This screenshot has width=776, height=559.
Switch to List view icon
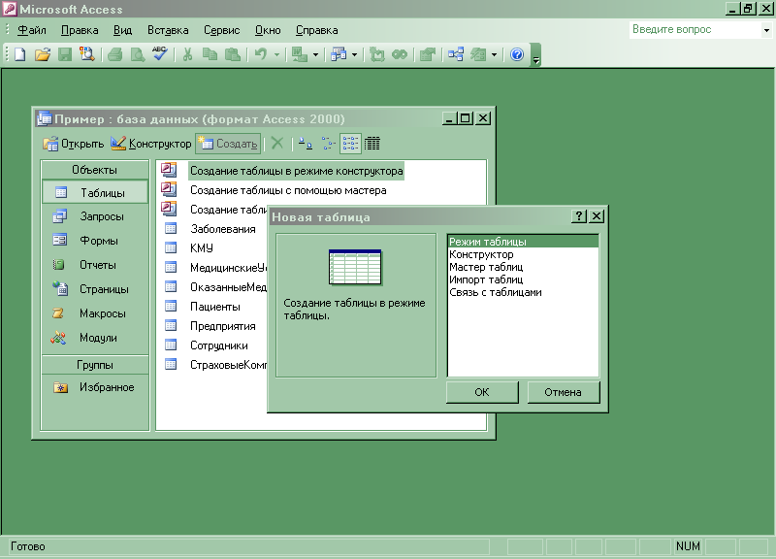(x=350, y=144)
